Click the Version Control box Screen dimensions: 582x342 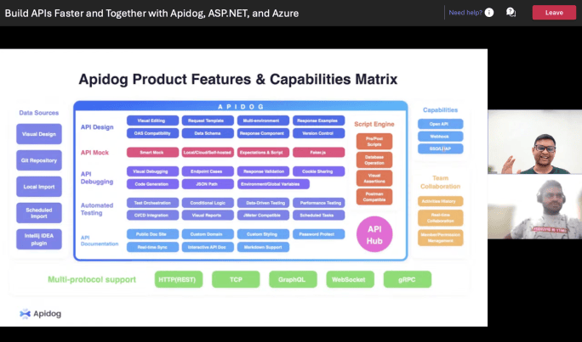[x=318, y=133]
